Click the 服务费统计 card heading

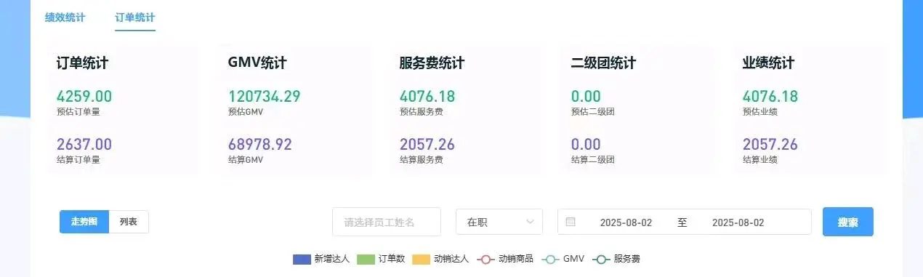click(x=432, y=63)
